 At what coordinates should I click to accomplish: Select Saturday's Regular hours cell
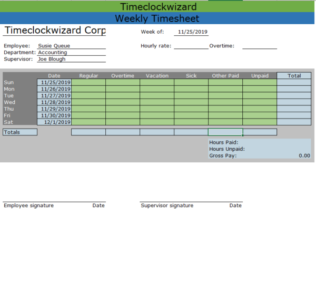(88, 122)
